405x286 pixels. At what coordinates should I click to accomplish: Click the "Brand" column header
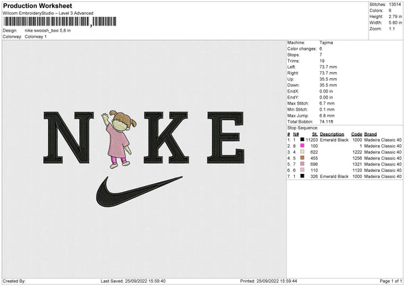[x=371, y=134]
